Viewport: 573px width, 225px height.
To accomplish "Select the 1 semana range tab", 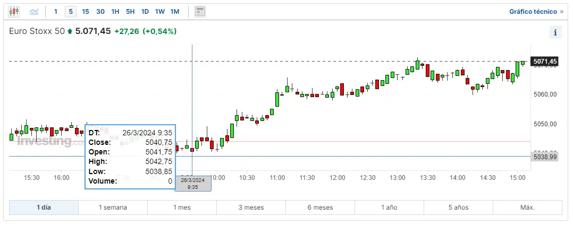I will (113, 207).
